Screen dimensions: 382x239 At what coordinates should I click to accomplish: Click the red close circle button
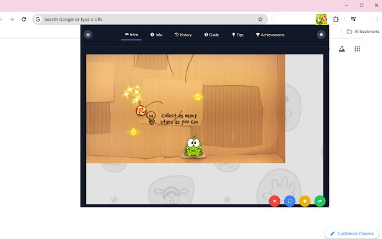pyautogui.click(x=275, y=201)
